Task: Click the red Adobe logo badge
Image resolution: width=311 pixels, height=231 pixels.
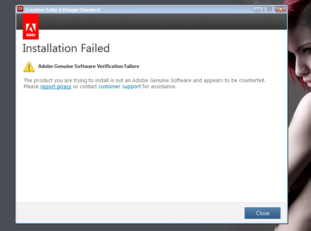Action: coord(31,26)
